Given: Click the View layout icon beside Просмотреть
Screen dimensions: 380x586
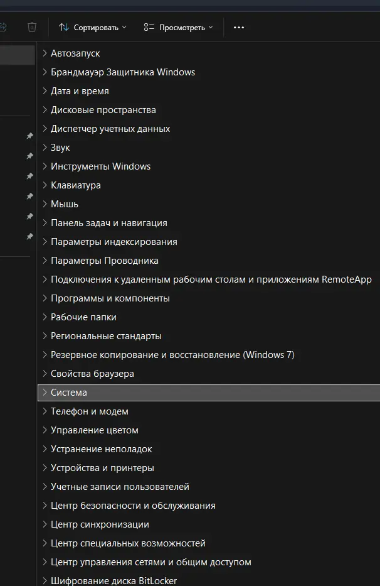Looking at the screenshot, I should click(x=149, y=27).
